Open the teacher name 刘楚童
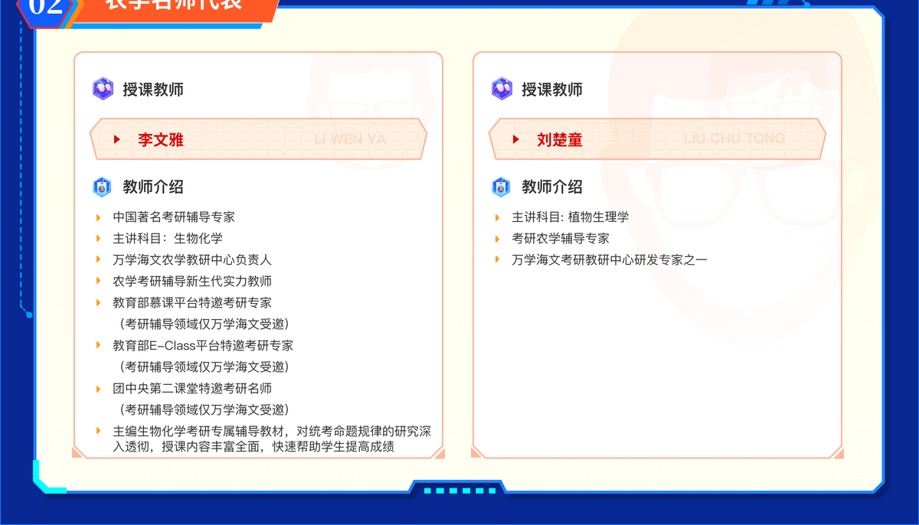919x525 pixels. pyautogui.click(x=560, y=140)
